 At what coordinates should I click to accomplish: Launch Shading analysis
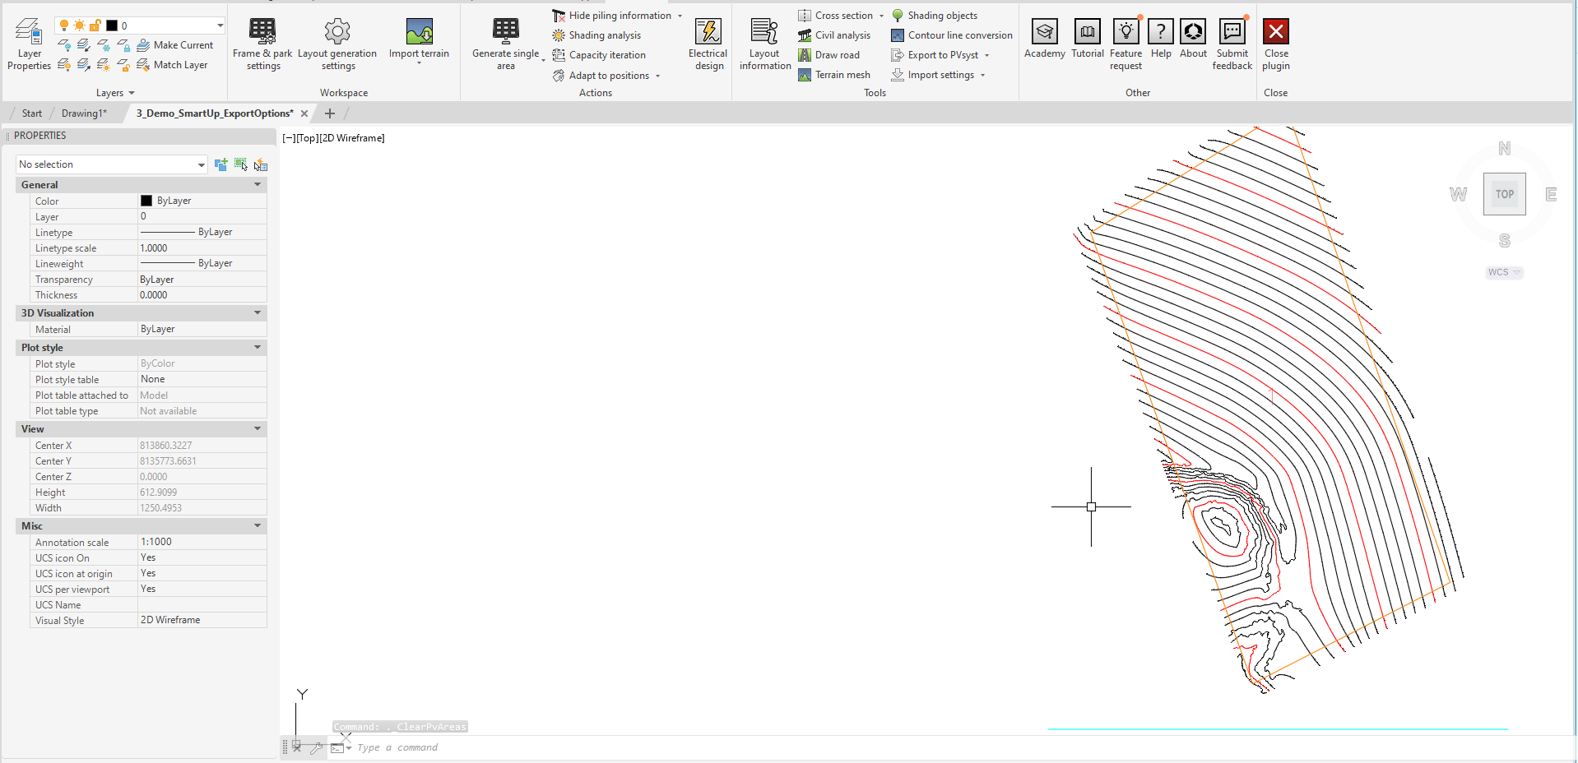[x=604, y=35]
